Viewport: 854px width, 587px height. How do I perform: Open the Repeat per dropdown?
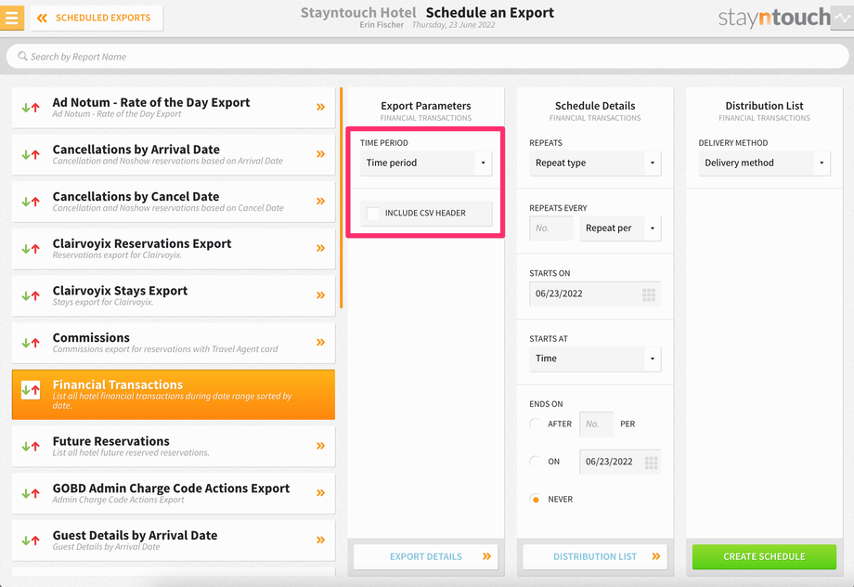[x=620, y=228]
